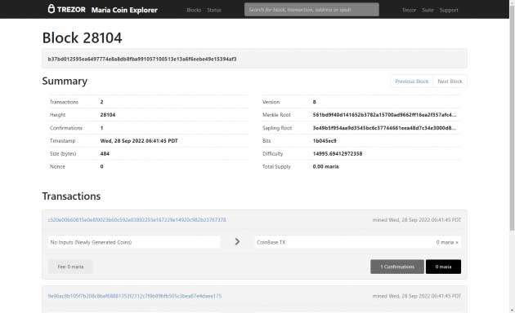515x313 pixels.
Task: Open first transaction hash link c520e...
Action: (137, 220)
